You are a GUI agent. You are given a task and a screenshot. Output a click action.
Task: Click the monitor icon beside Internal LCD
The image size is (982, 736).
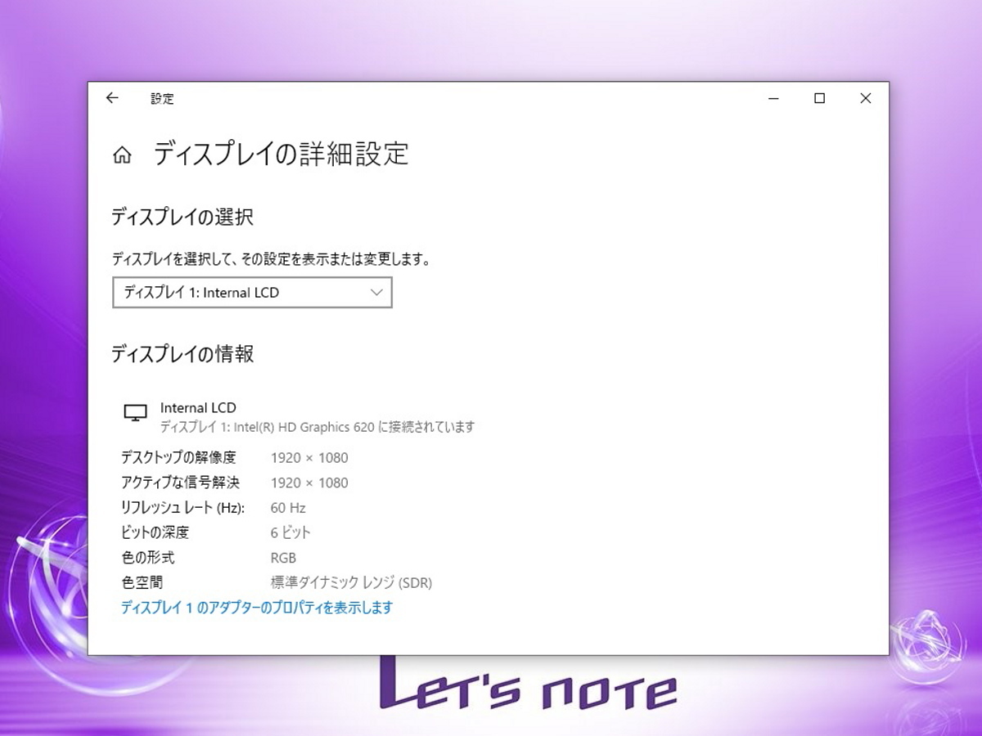click(135, 413)
